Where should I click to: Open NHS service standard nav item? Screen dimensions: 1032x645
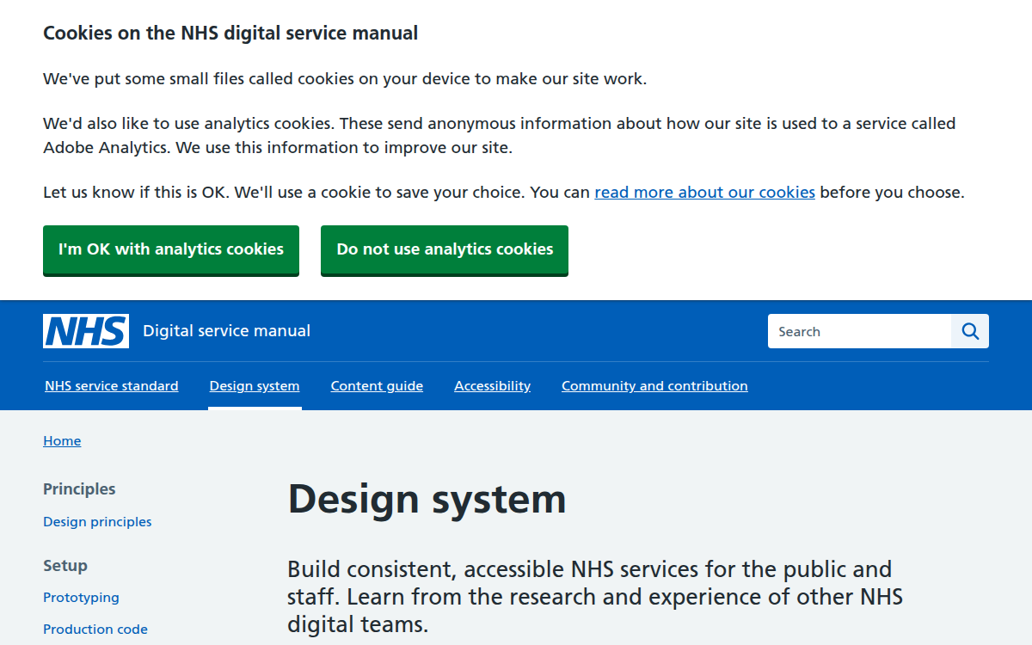click(112, 386)
